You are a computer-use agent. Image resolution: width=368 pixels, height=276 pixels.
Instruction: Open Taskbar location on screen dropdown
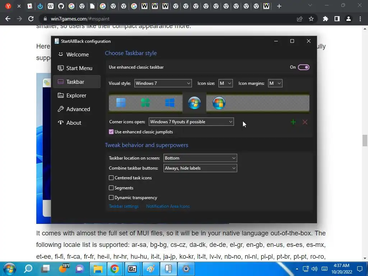coord(200,158)
